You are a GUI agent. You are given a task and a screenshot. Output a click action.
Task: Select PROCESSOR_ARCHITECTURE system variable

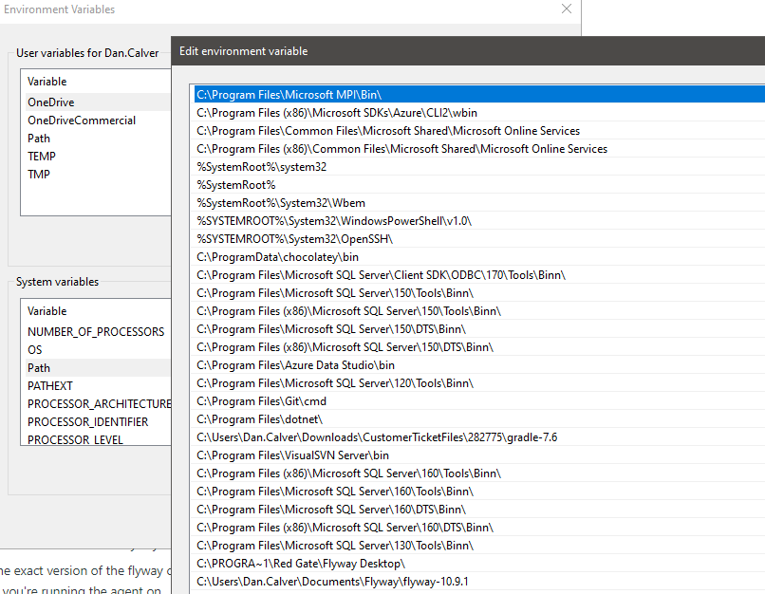point(96,404)
